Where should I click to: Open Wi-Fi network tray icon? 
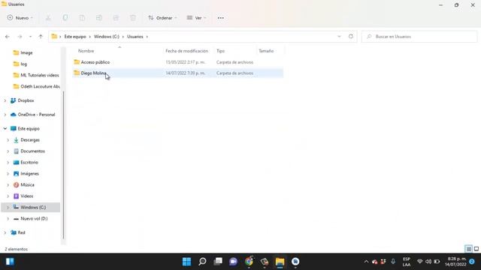click(419, 262)
